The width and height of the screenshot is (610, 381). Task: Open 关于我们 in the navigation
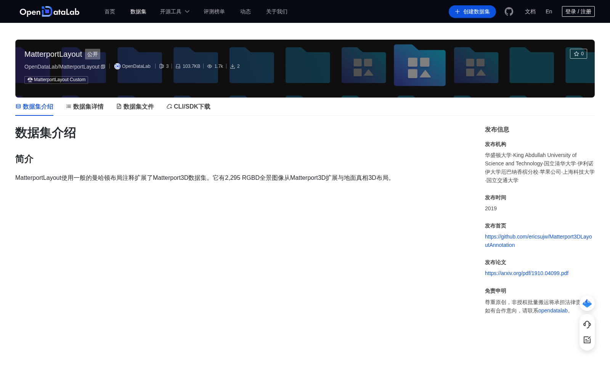coord(277,11)
